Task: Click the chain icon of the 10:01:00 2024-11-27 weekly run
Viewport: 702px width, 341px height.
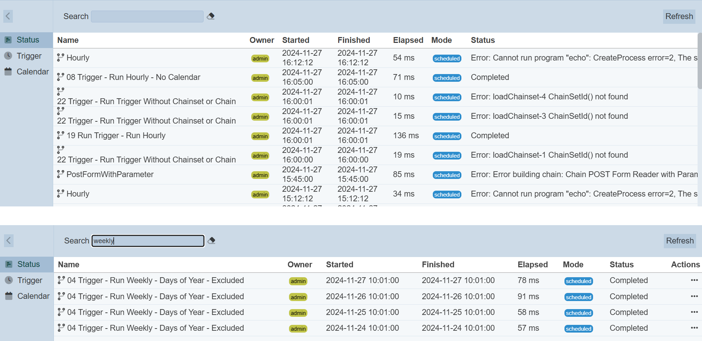Action: 61,280
